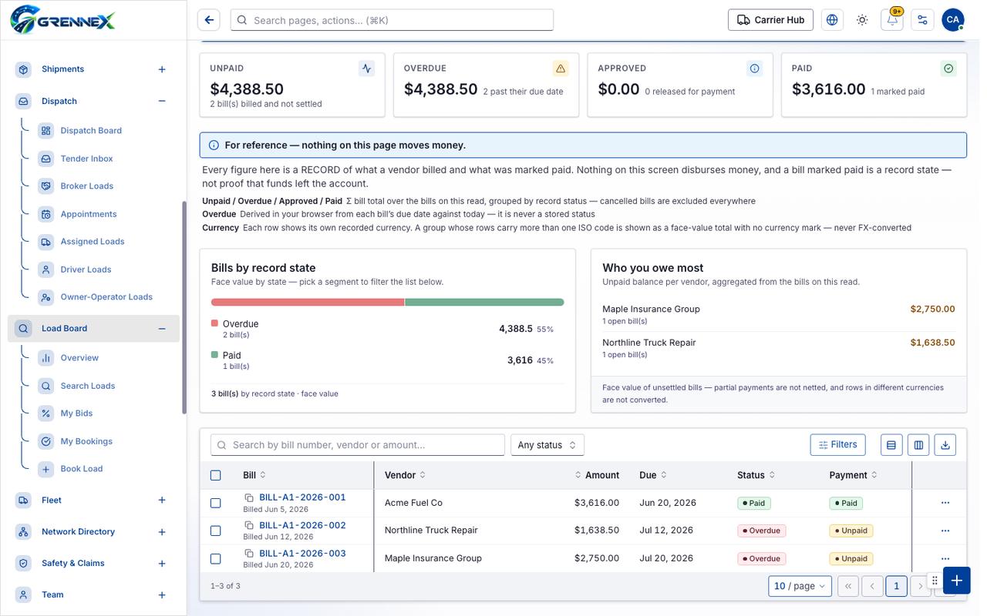Open the CA user avatar menu
The image size is (987, 616).
[x=953, y=20]
